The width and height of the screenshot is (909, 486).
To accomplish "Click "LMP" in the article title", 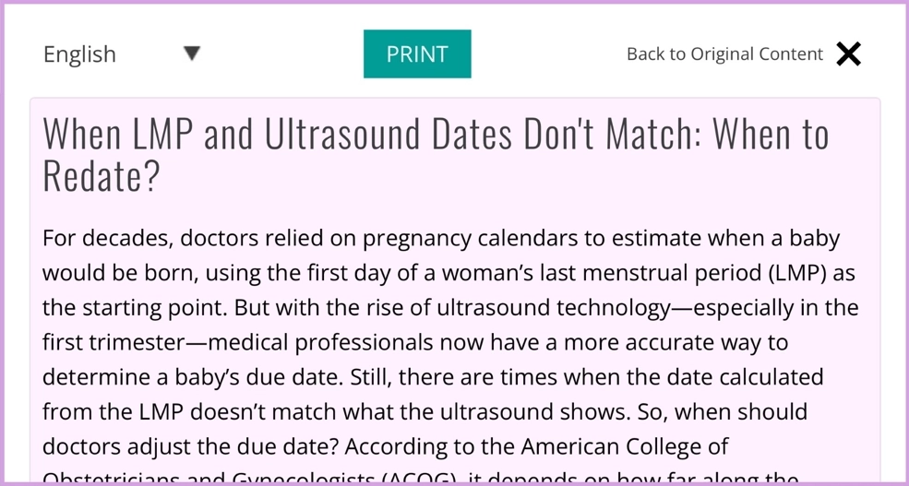I will point(164,135).
